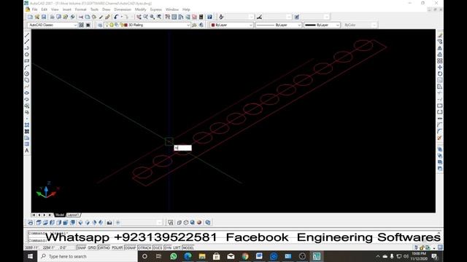
Task: Click the Windows Start button
Action: (31, 256)
